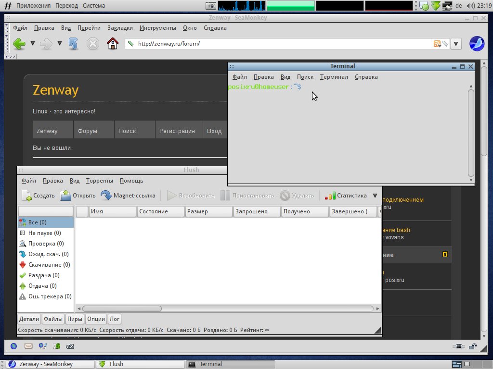Click the Reload page icon

[x=73, y=44]
